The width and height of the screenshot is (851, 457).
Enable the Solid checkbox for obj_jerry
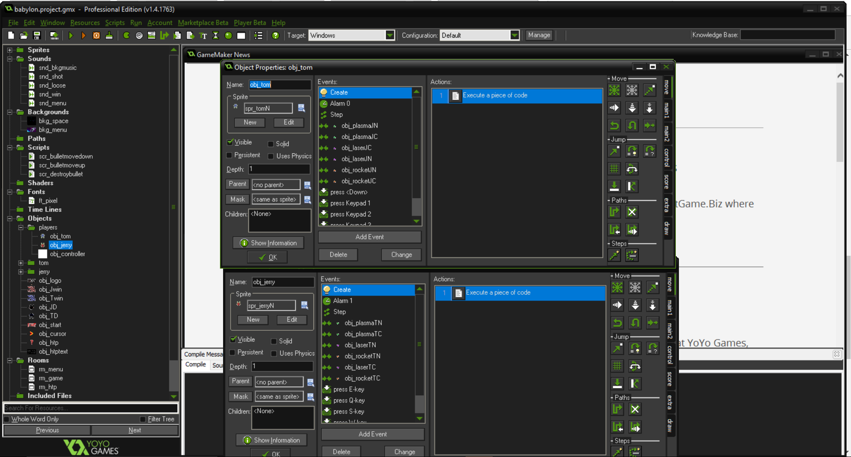click(x=274, y=341)
